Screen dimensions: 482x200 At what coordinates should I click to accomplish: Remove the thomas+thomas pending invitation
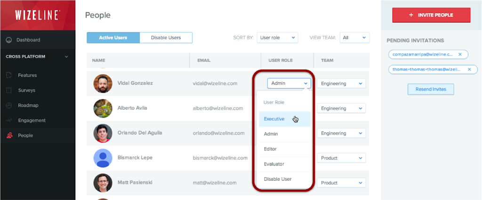[x=469, y=70]
